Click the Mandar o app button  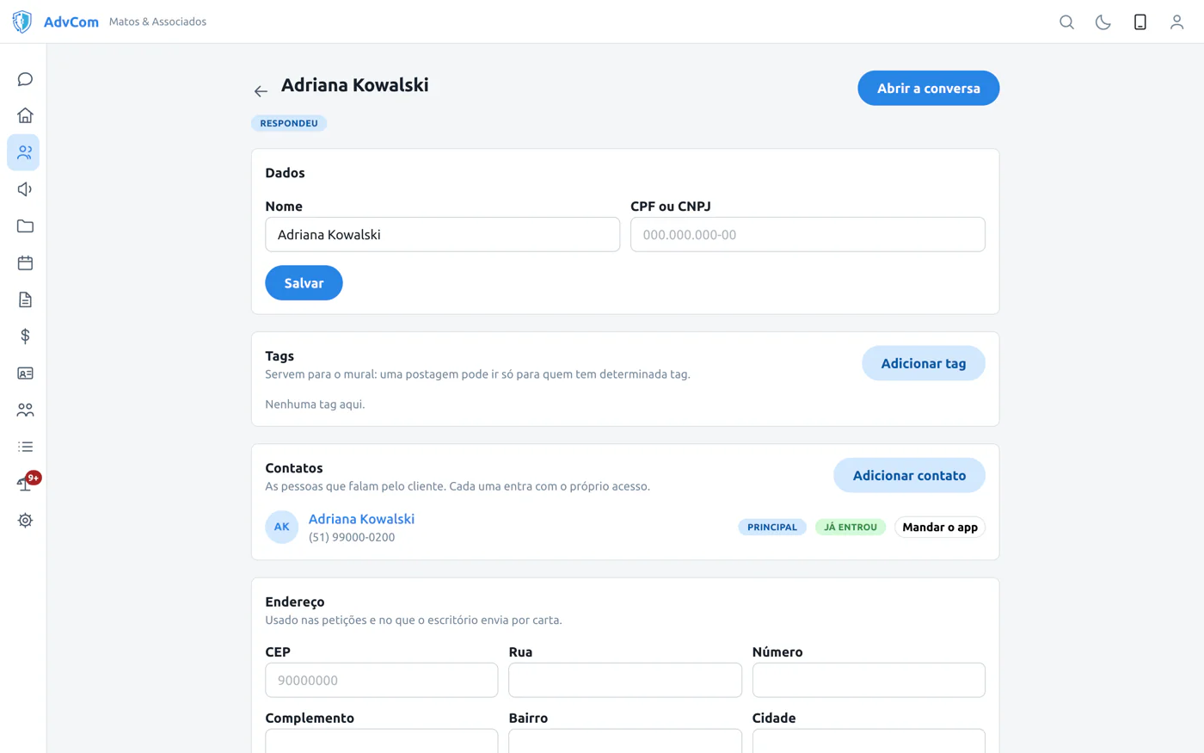click(x=940, y=527)
